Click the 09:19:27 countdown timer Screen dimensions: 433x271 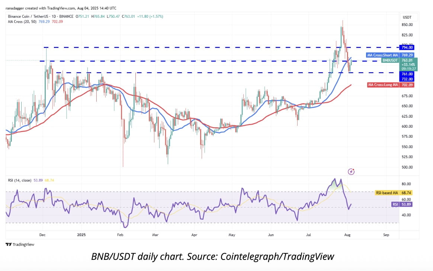[408, 69]
